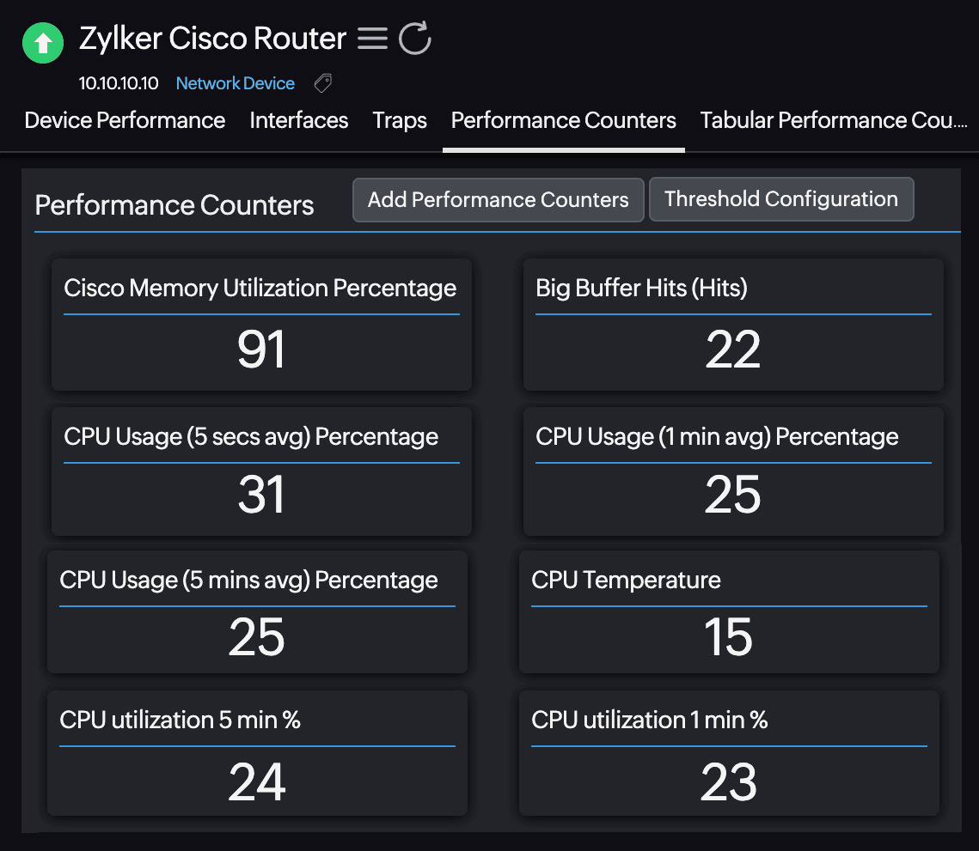Switch to the Interfaces tab
Viewport: 979px width, 851px height.
[298, 120]
